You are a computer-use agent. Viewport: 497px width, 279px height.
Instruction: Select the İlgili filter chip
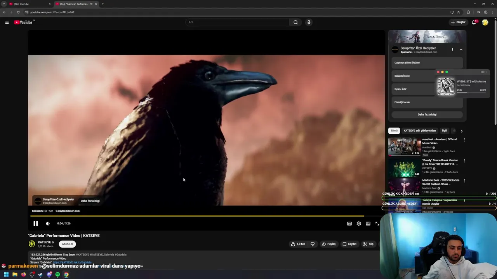click(445, 131)
